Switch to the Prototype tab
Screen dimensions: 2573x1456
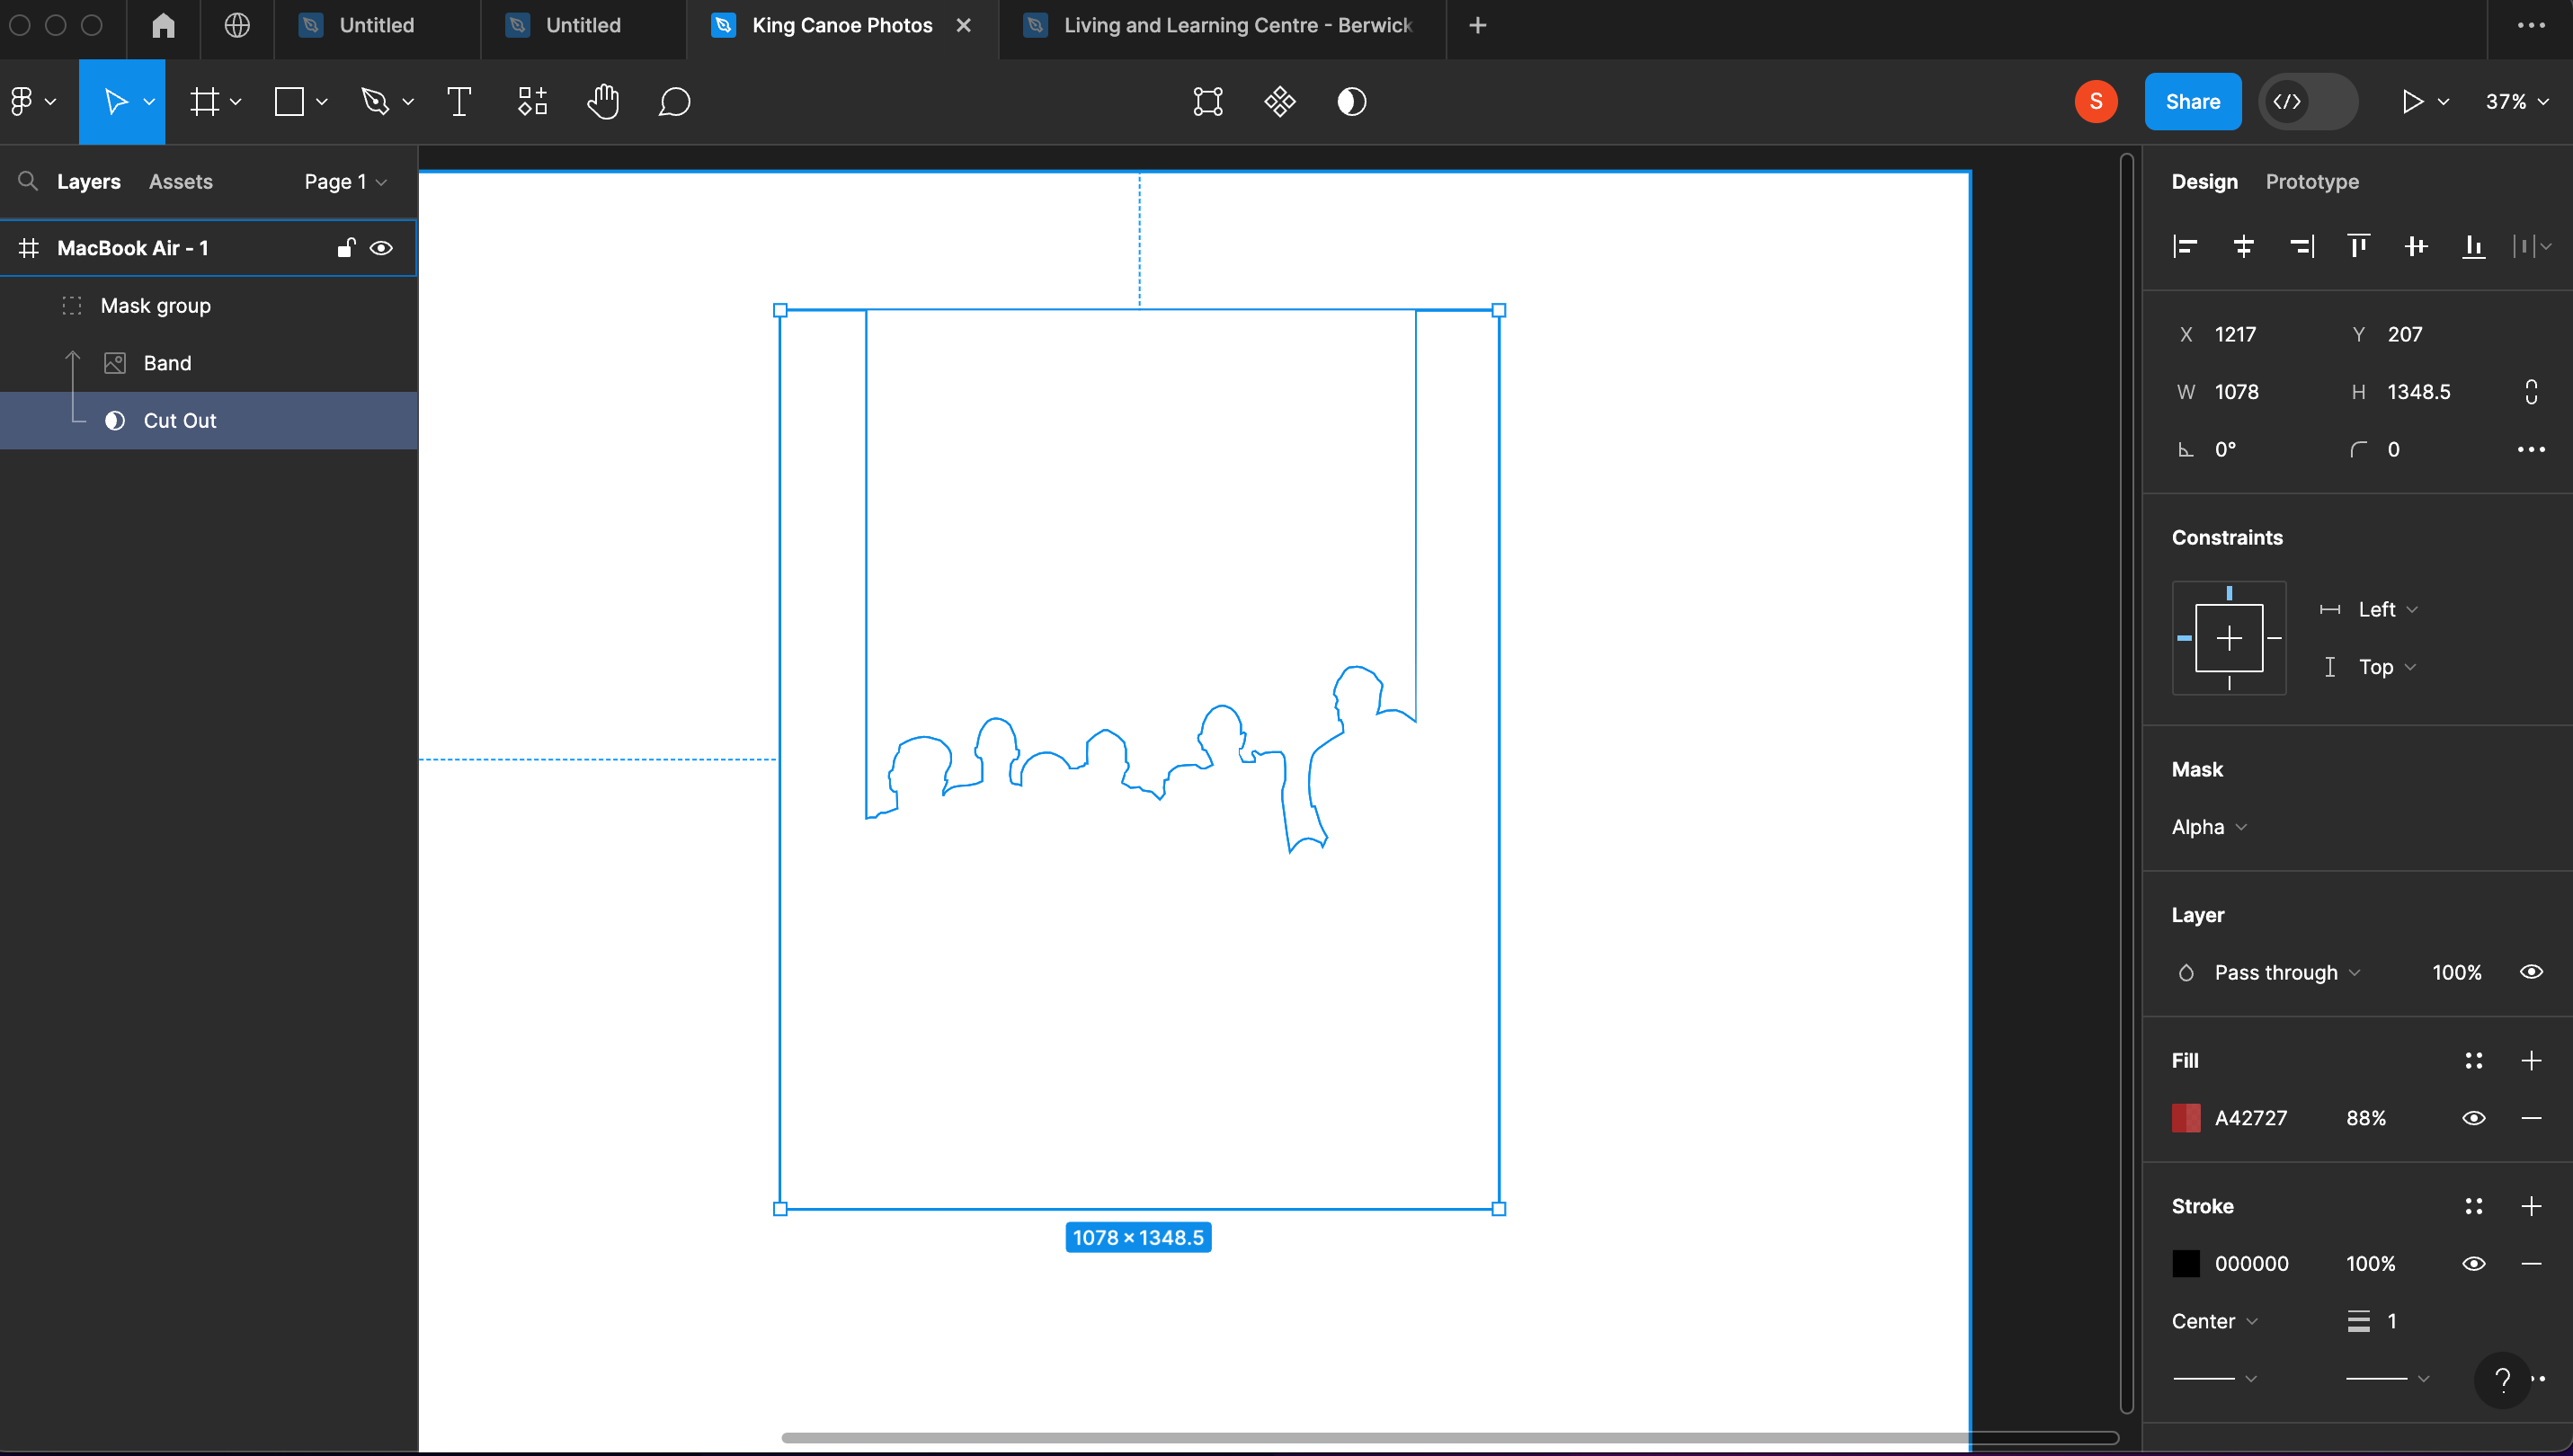click(x=2311, y=181)
